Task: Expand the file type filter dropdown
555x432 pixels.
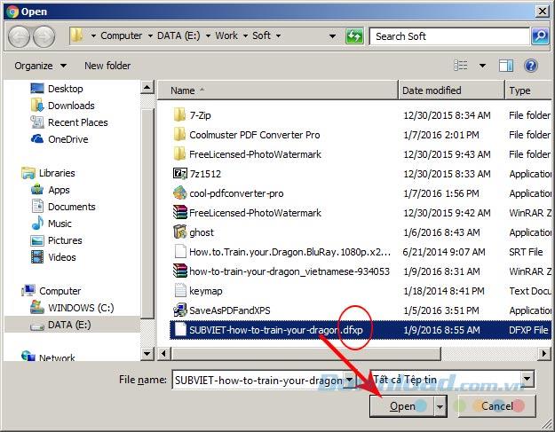Action: (527, 380)
